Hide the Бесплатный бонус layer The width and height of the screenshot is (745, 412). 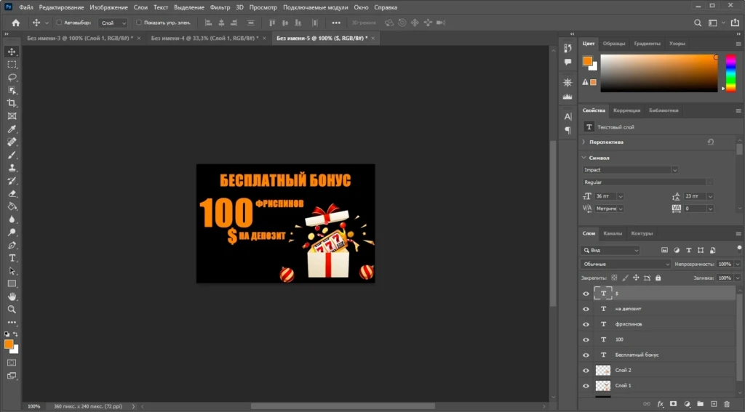click(x=586, y=355)
